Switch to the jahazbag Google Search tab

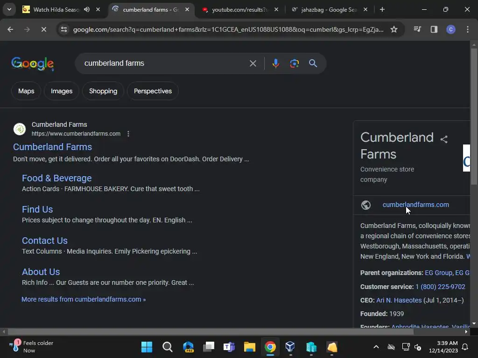point(328,9)
